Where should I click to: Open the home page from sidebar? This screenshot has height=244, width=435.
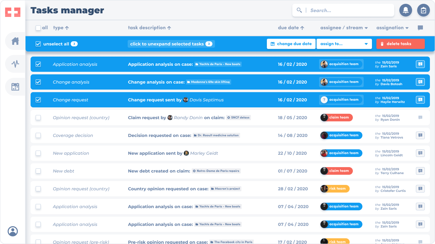click(15, 41)
